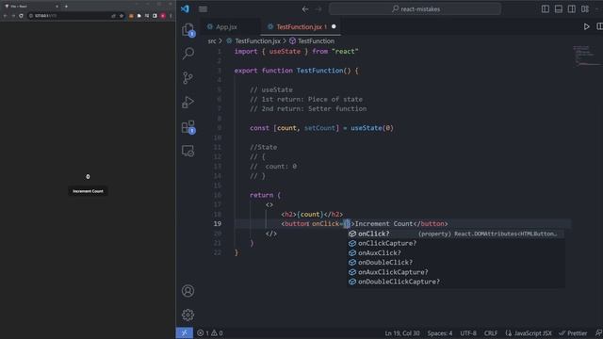Go forward with the navigation arrow
Viewport: 603px width, 339px height.
(318, 8)
